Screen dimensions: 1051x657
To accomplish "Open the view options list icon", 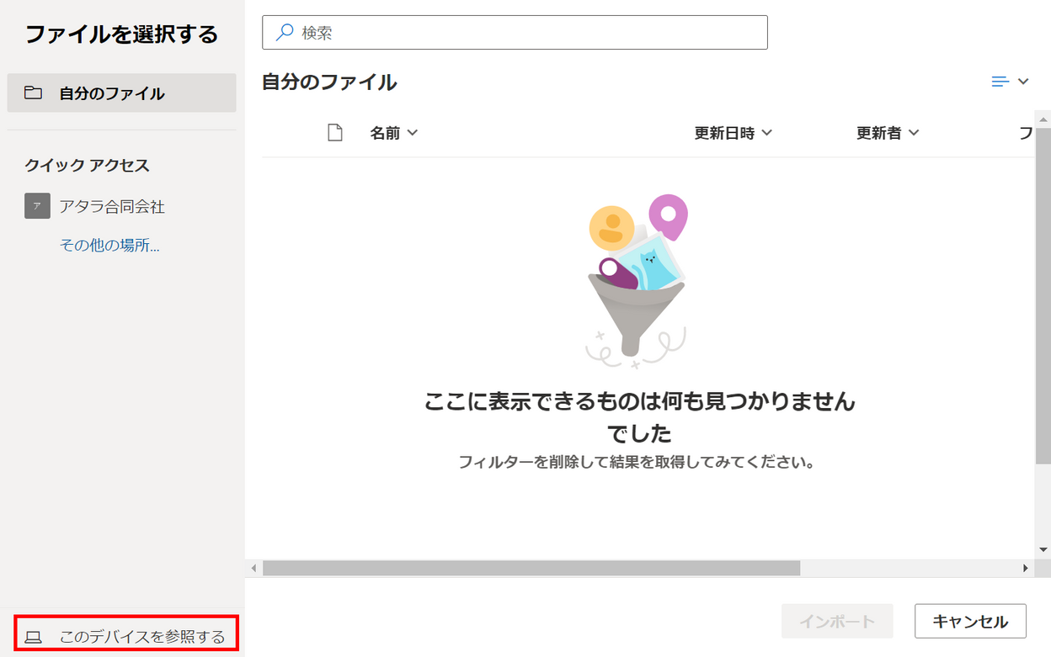I will tap(1000, 82).
